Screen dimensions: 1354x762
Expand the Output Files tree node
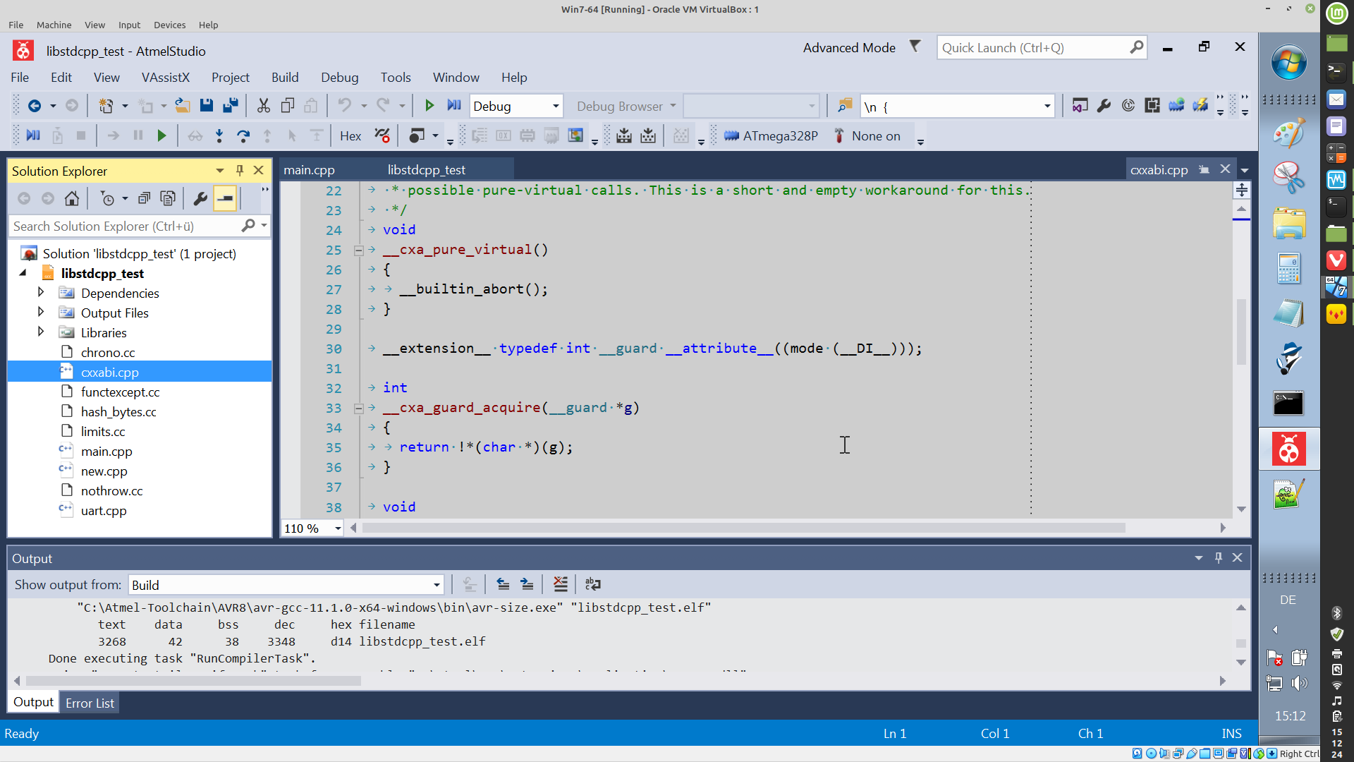pyautogui.click(x=41, y=312)
